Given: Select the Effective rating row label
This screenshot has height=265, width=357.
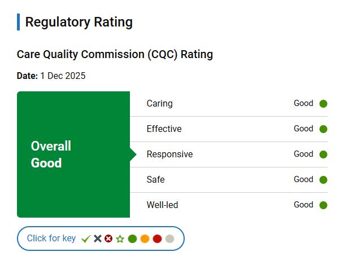Looking at the screenshot, I should (x=164, y=129).
